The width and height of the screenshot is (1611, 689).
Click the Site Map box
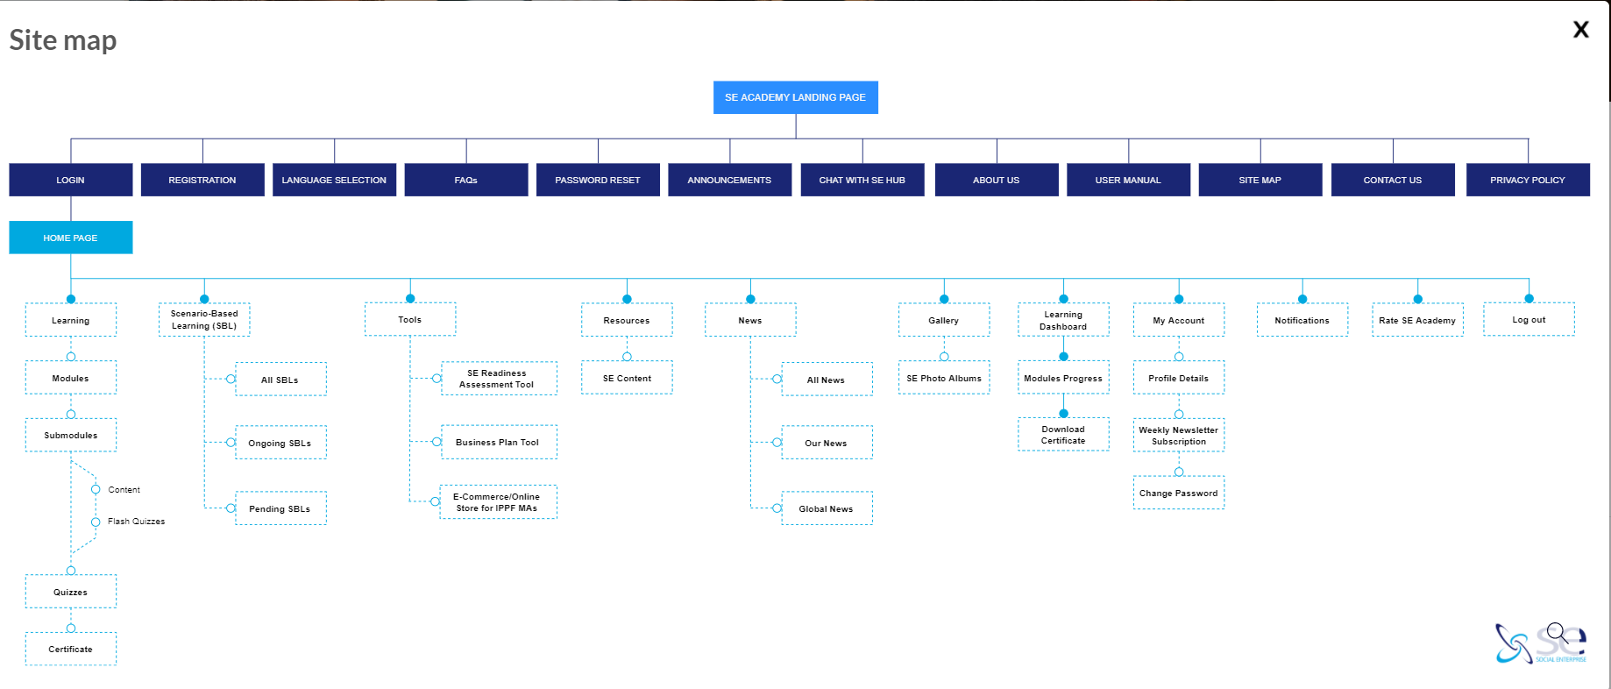point(1260,180)
